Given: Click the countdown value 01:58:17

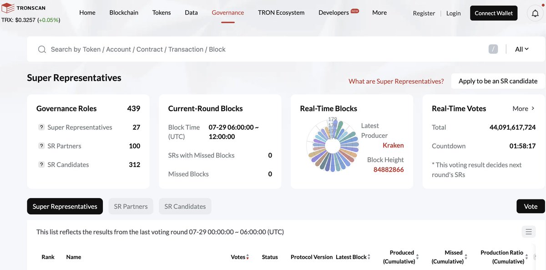Looking at the screenshot, I should click(522, 146).
